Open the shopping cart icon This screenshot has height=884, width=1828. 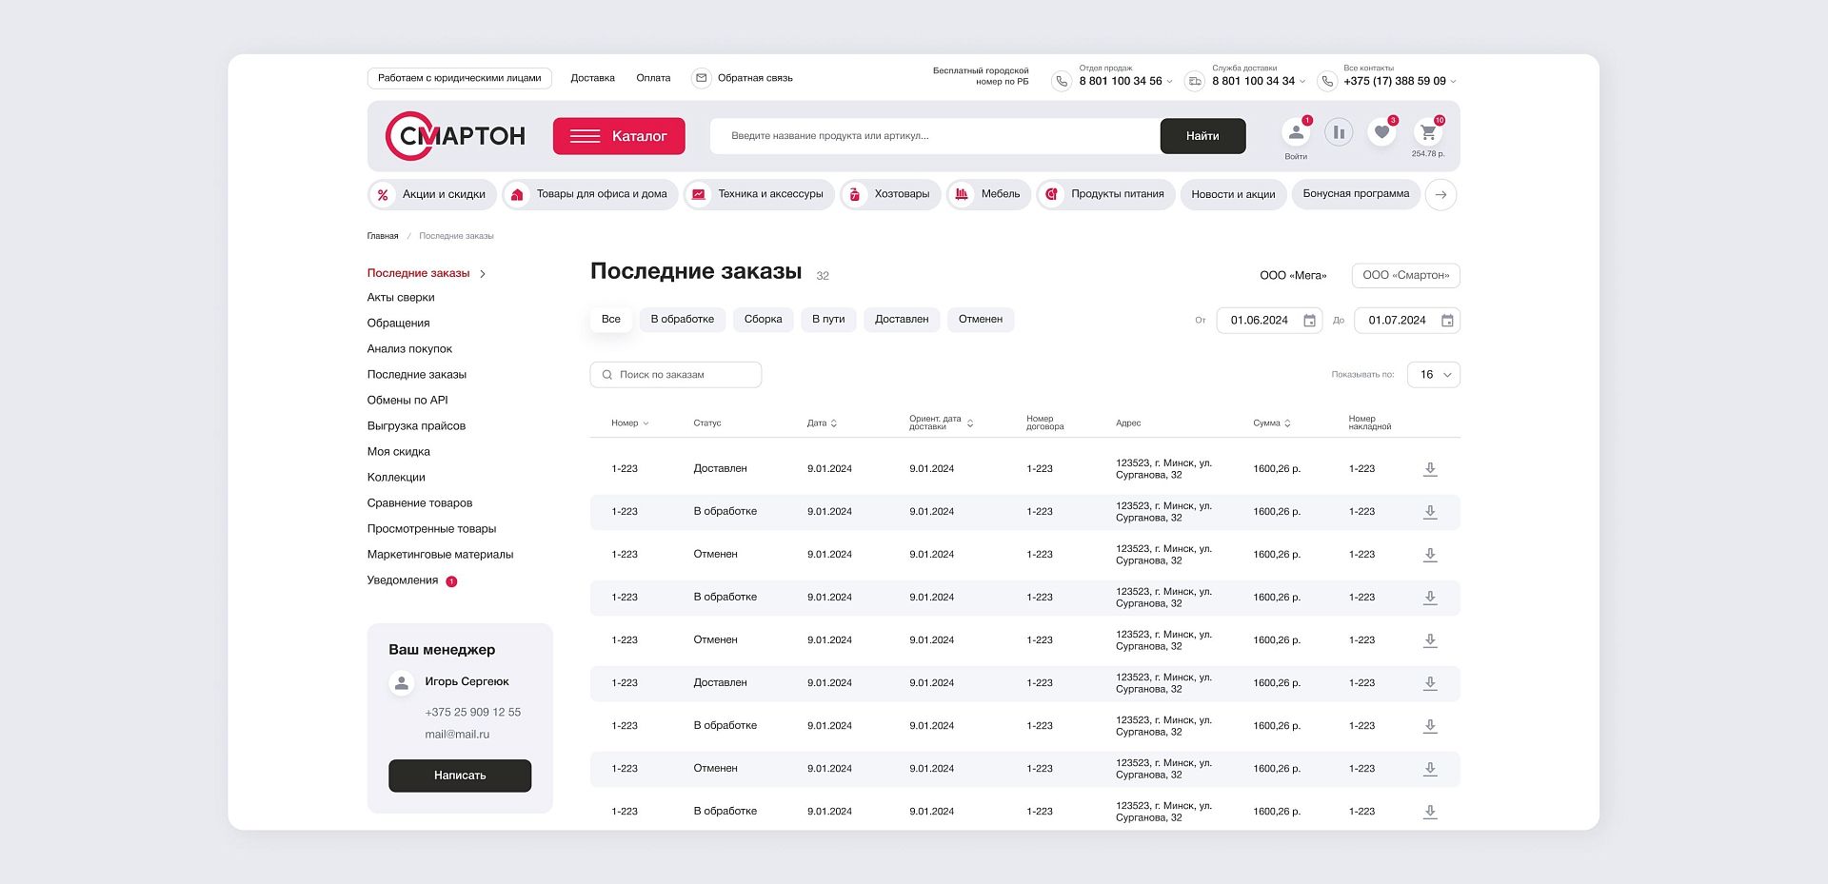[x=1427, y=133]
